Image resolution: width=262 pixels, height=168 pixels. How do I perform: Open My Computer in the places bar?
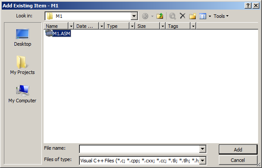click(22, 94)
